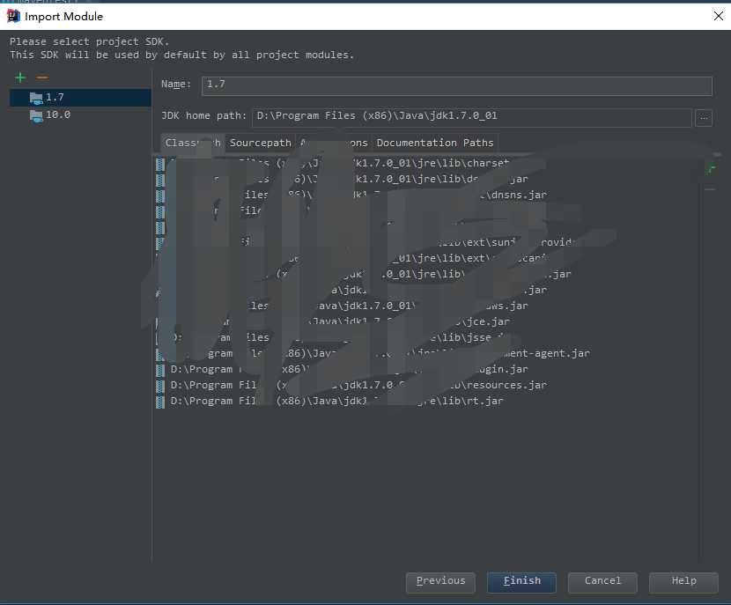Select the management-agent.jar classpath entry
This screenshot has width=731, height=605.
[373, 353]
